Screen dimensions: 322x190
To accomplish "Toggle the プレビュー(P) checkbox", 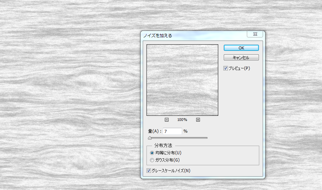I will 226,68.
